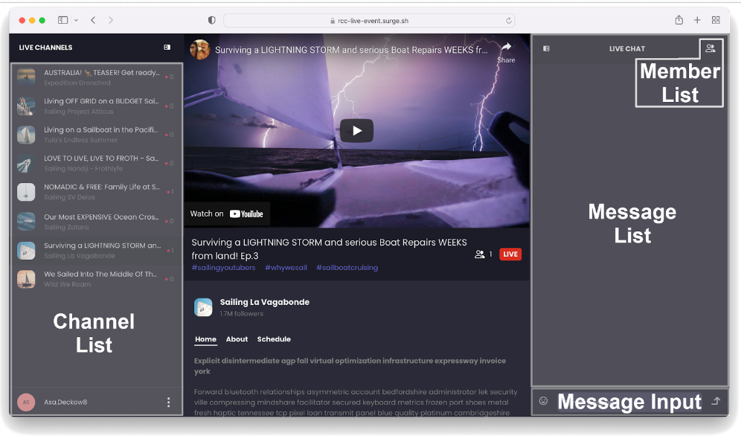
Task: Show Safari tab overview
Action: coord(716,20)
